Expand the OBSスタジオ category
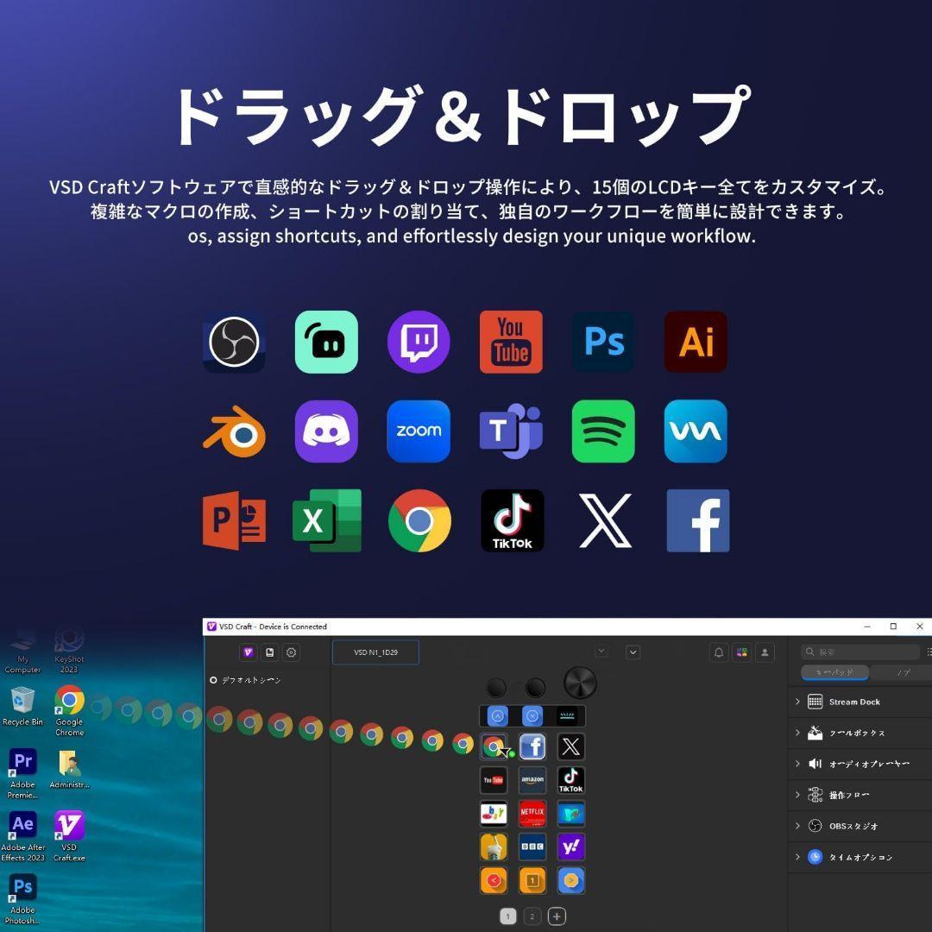The width and height of the screenshot is (932, 932). pos(860,826)
